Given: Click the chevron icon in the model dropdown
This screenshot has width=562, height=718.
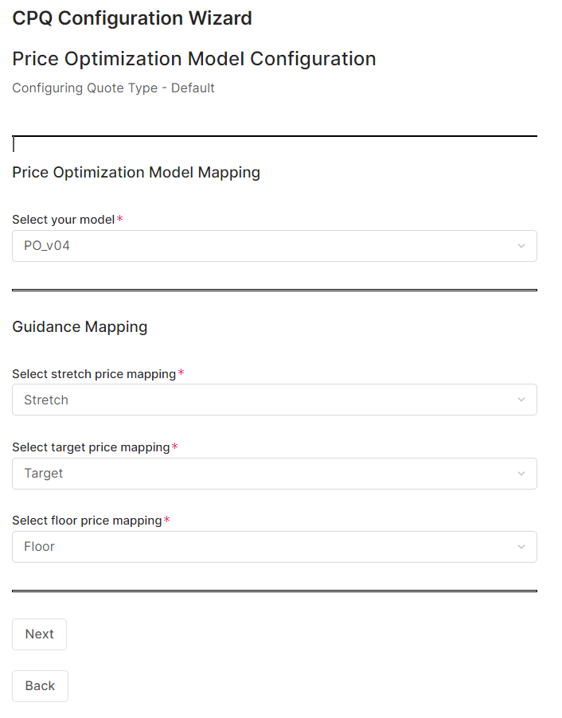Looking at the screenshot, I should (521, 246).
